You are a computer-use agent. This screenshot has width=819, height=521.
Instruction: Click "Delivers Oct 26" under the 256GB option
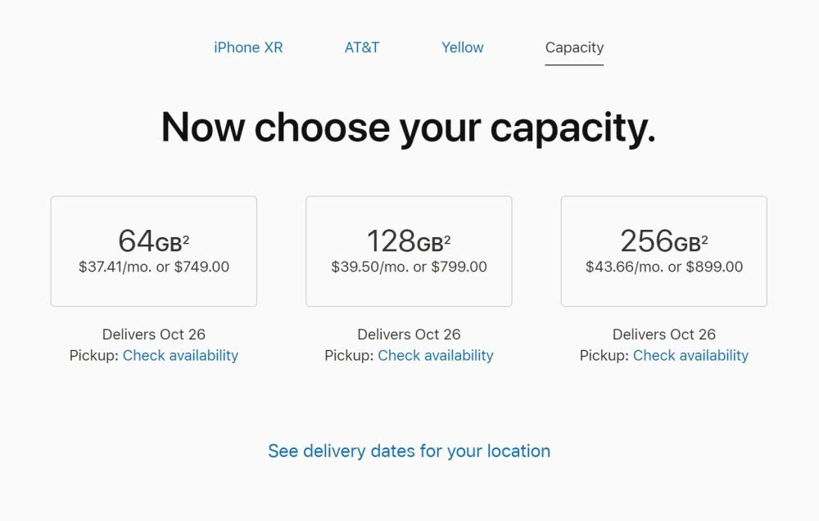[x=664, y=334]
